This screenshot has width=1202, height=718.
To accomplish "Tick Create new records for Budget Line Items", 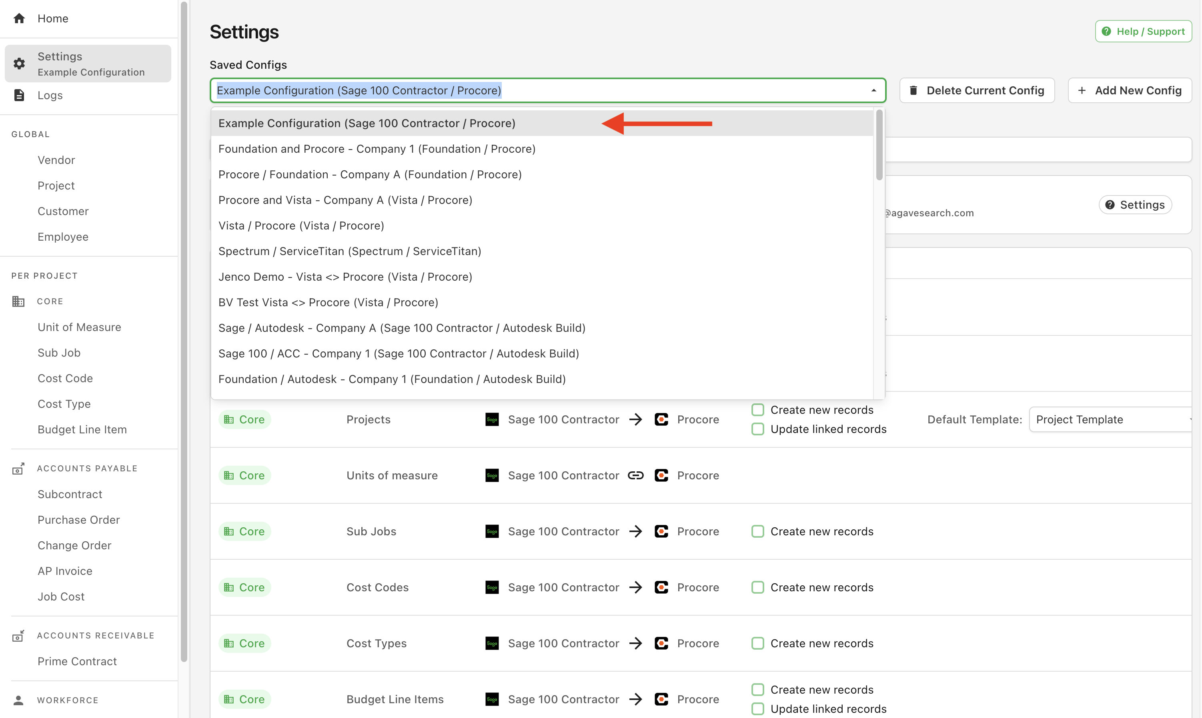I will click(758, 690).
